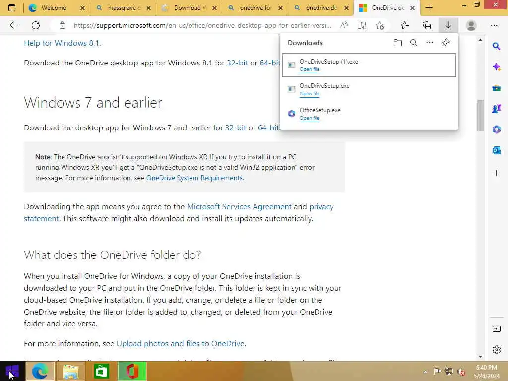This screenshot has height=381, width=508.
Task: Open Immersive Reader icon
Action: click(362, 25)
